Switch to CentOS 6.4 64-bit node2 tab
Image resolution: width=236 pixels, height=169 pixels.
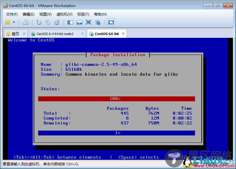[57, 34]
